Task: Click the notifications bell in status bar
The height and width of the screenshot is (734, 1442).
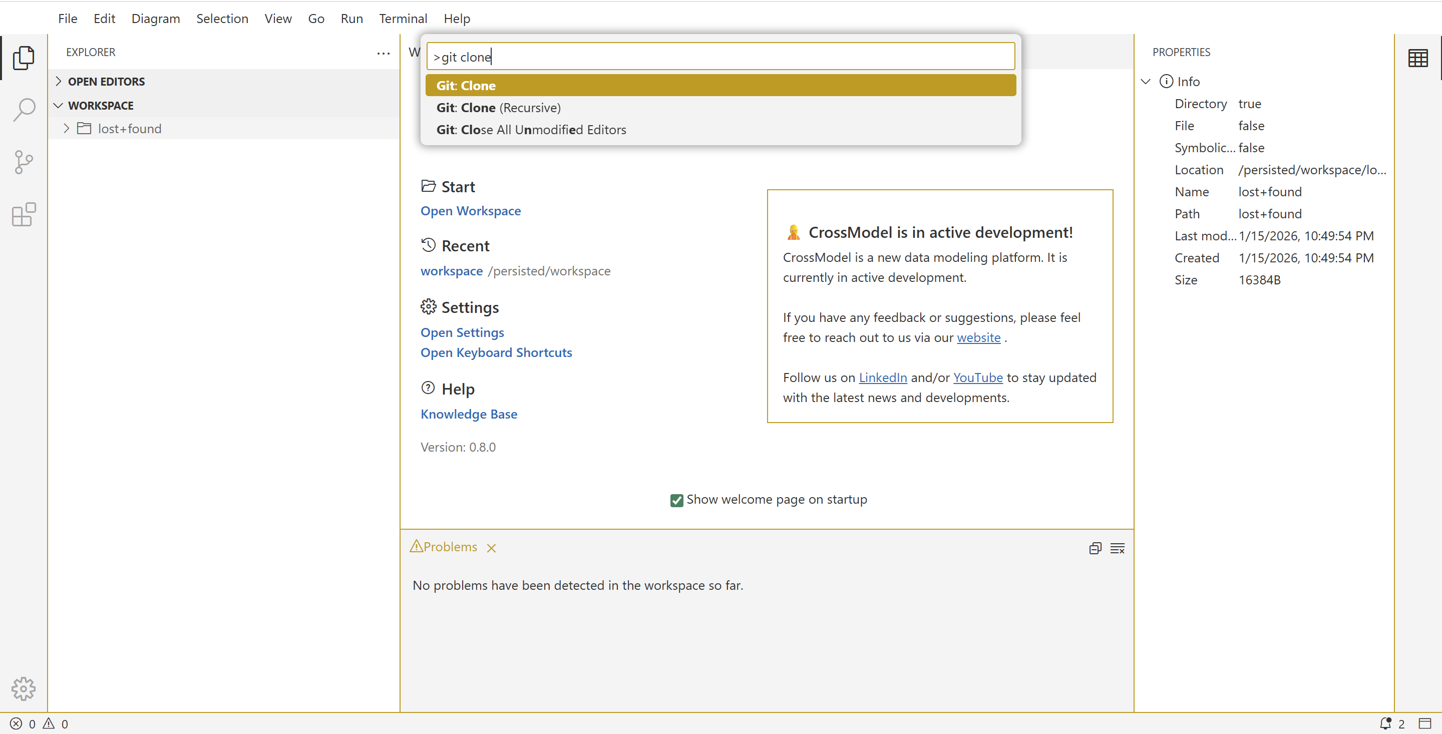Action: tap(1385, 723)
